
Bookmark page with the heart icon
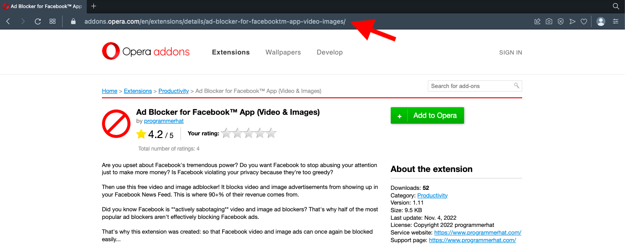(584, 21)
